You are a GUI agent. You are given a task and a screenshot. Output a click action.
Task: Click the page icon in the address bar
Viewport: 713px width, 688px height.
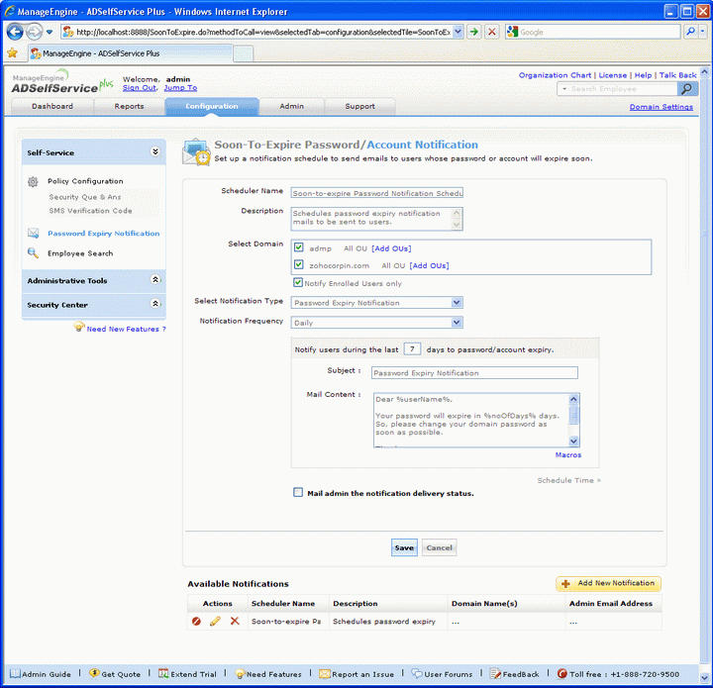(68, 32)
